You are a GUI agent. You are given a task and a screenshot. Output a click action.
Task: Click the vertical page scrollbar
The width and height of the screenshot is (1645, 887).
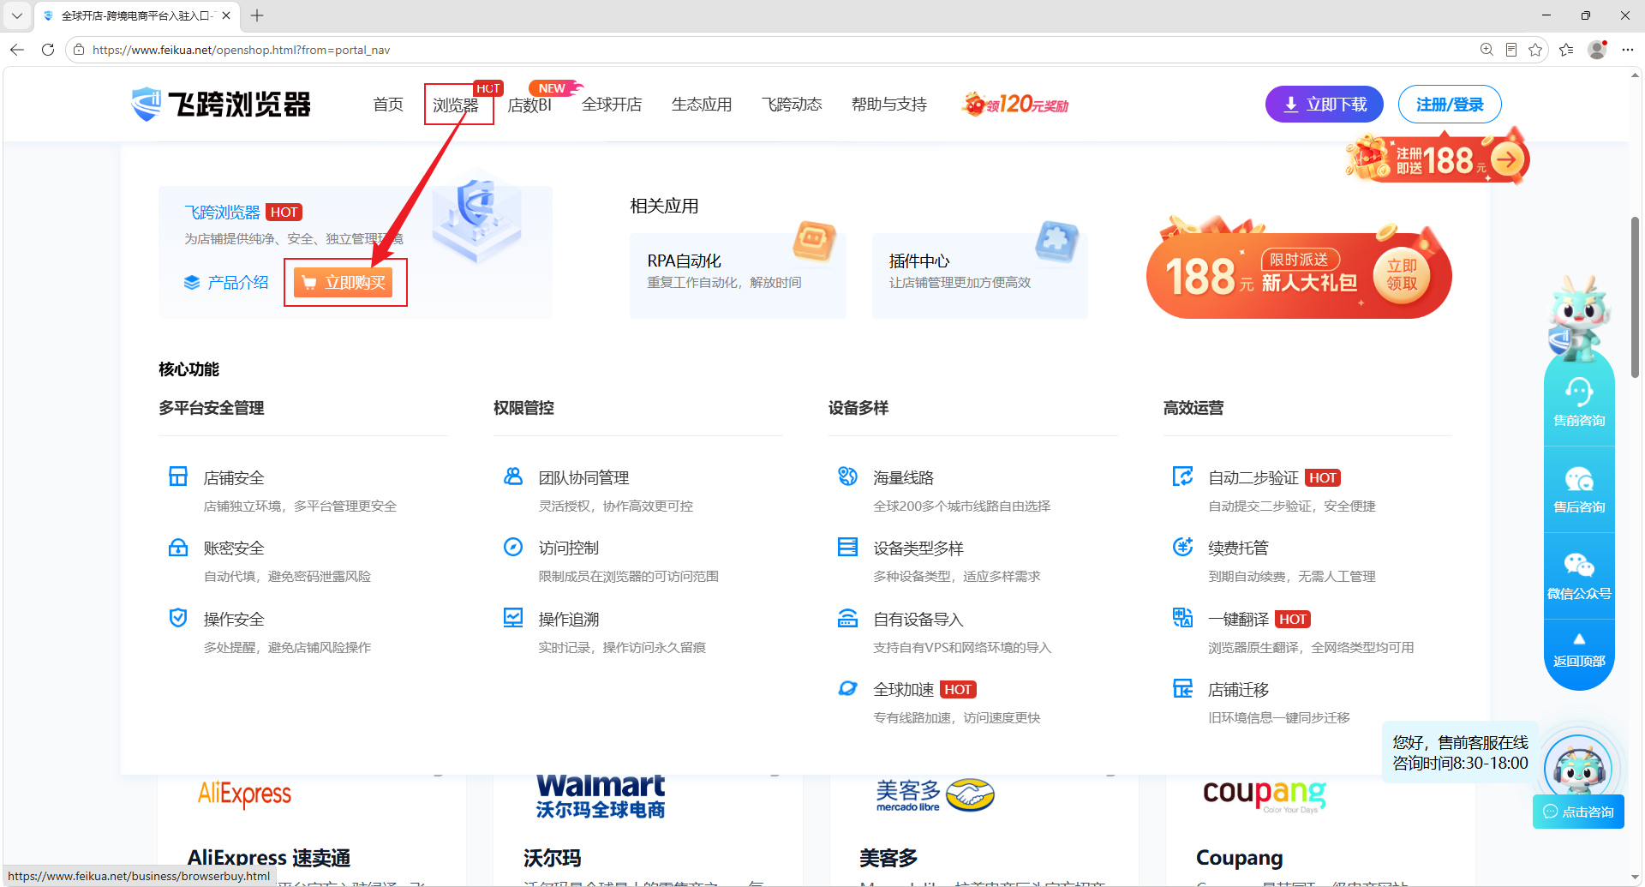(x=1636, y=297)
